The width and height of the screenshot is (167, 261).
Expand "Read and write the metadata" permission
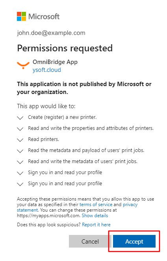(20, 162)
